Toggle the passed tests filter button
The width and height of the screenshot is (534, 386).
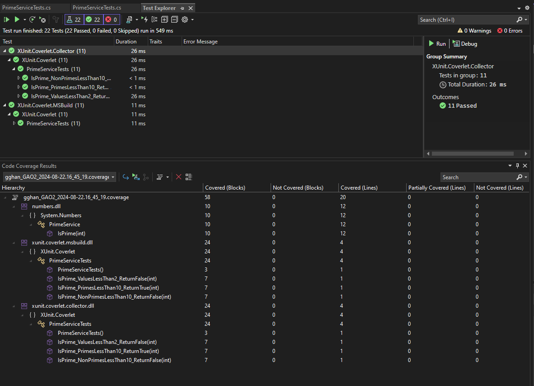pyautogui.click(x=94, y=19)
